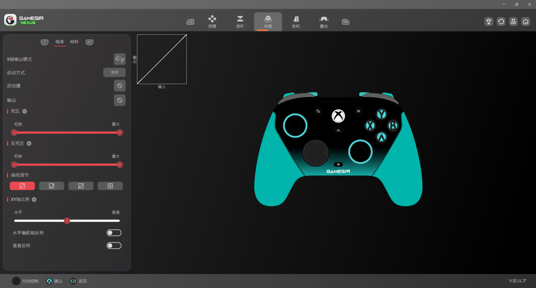Open the 扳机 (trigger) tab
536x288 pixels.
[296, 22]
